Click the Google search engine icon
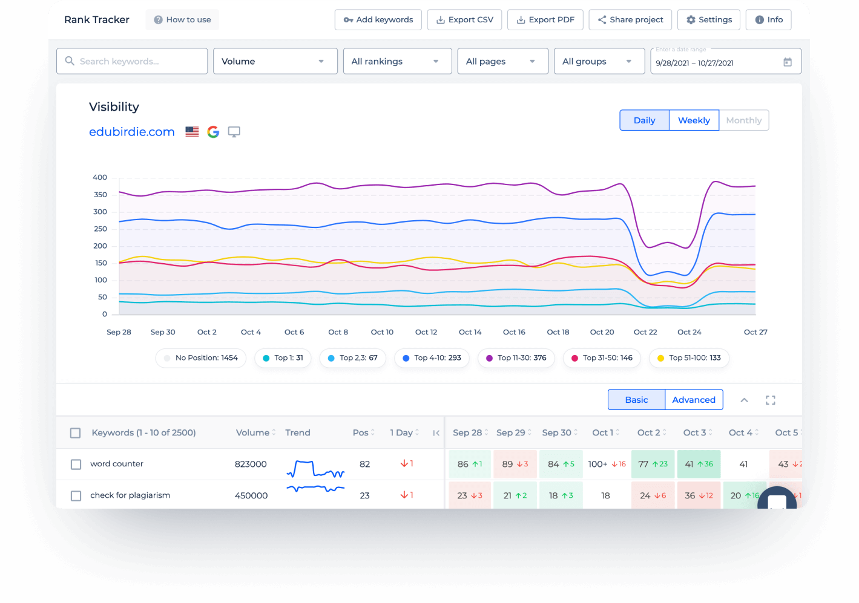The height and width of the screenshot is (603, 859). (x=213, y=132)
